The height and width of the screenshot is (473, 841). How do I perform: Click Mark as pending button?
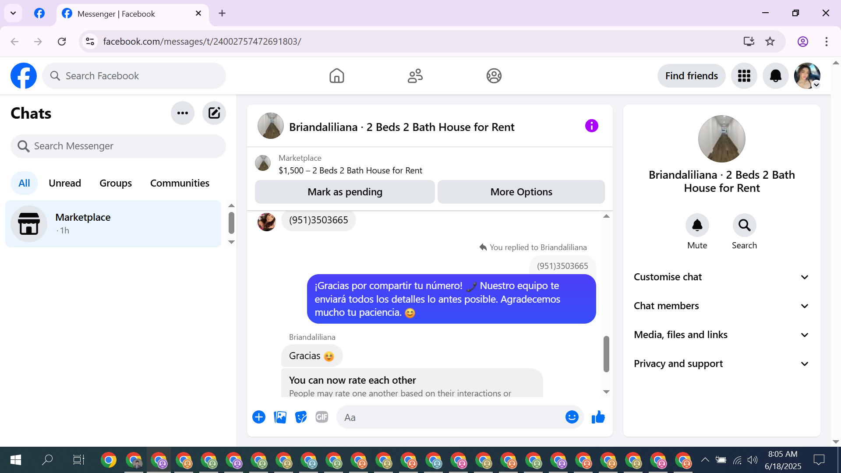click(345, 192)
